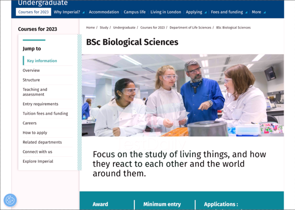The image size is (295, 210).
Task: Click the Courses for 2023 sidebar heading
Action: [37, 29]
